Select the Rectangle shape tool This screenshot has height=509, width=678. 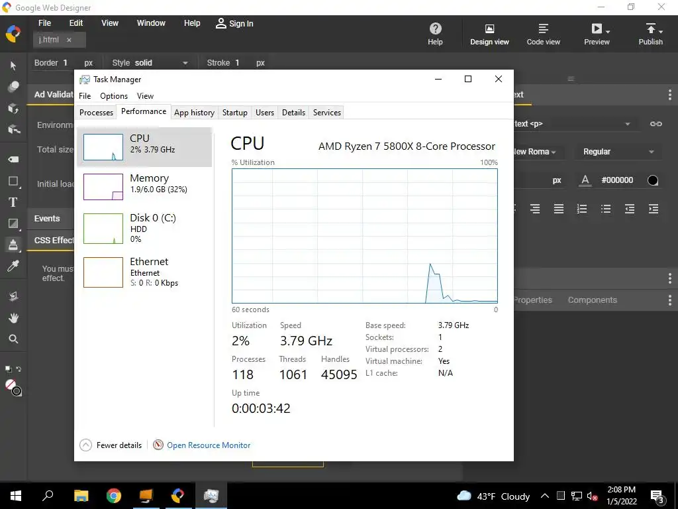(x=13, y=181)
